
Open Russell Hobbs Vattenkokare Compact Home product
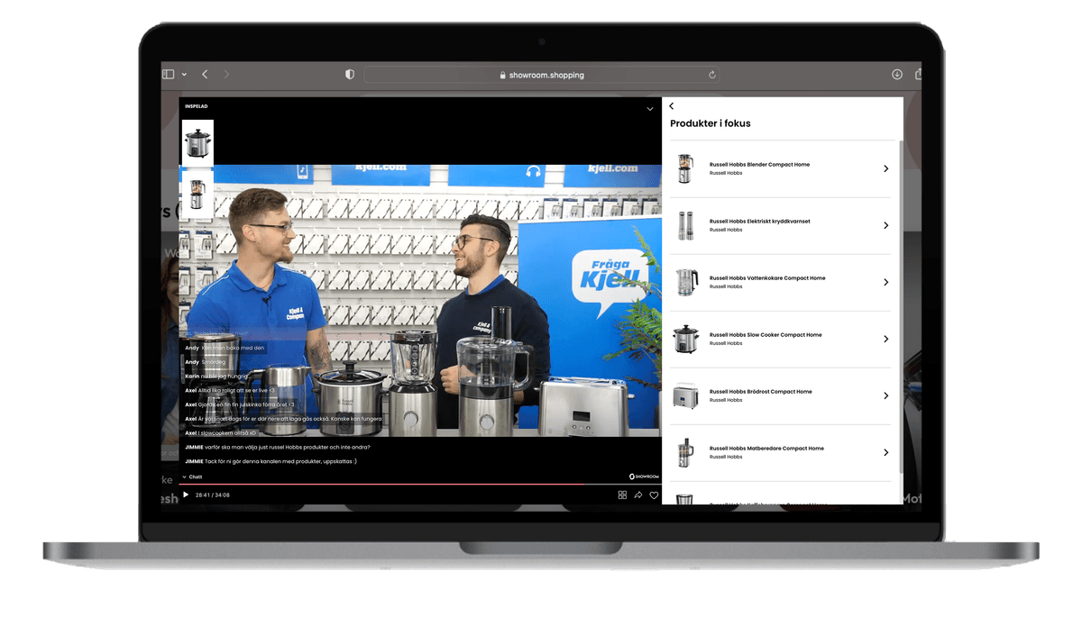pyautogui.click(x=783, y=282)
